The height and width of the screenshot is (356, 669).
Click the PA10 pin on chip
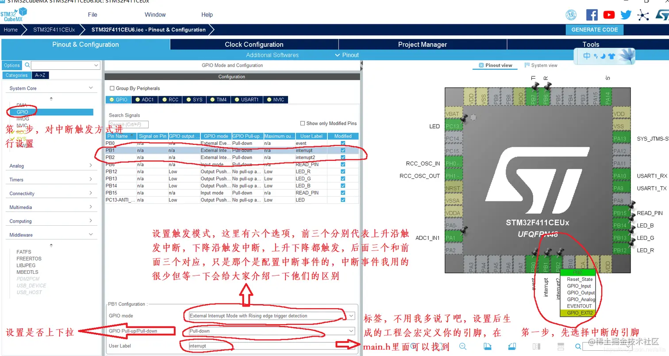click(621, 176)
